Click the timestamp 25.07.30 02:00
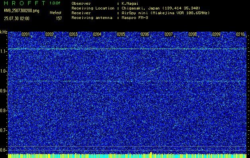250x158 pixels. [17, 19]
